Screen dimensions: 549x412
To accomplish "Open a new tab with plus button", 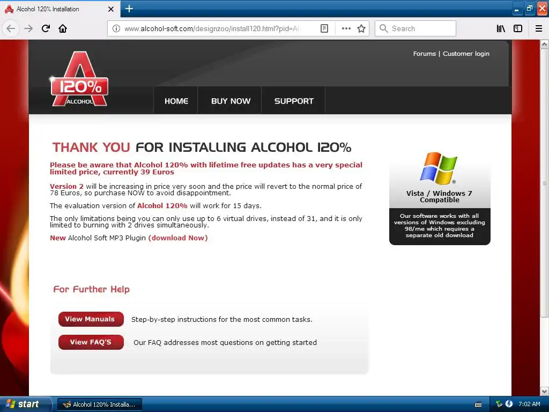I will click(x=129, y=9).
